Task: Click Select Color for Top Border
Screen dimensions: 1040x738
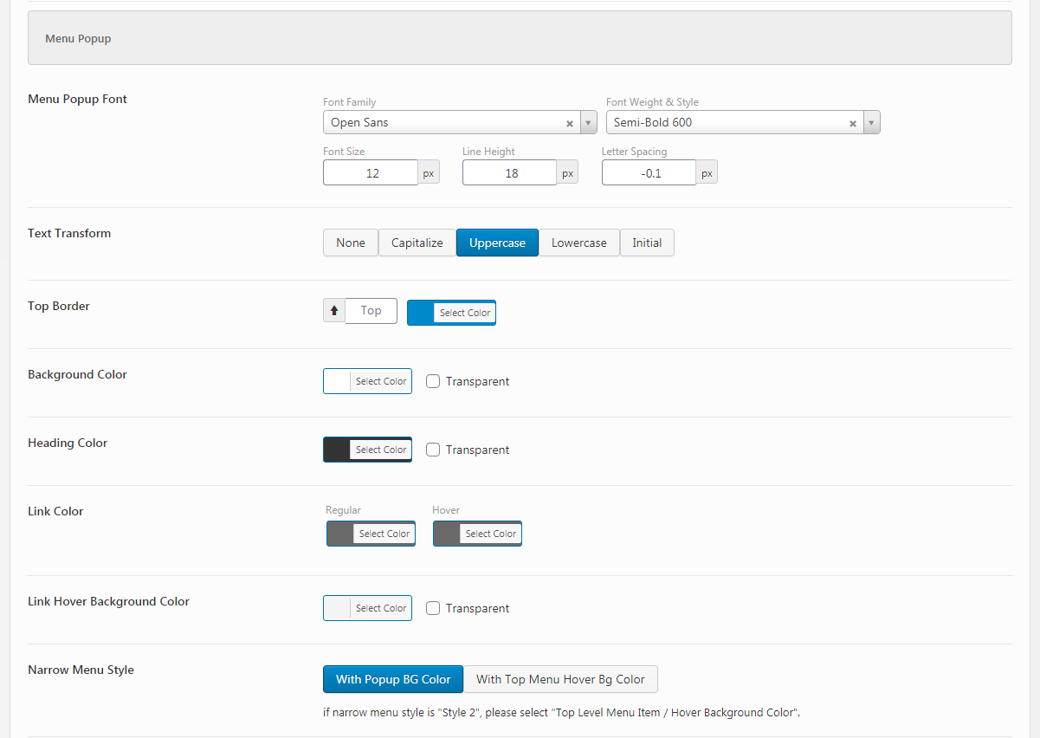Action: 465,313
